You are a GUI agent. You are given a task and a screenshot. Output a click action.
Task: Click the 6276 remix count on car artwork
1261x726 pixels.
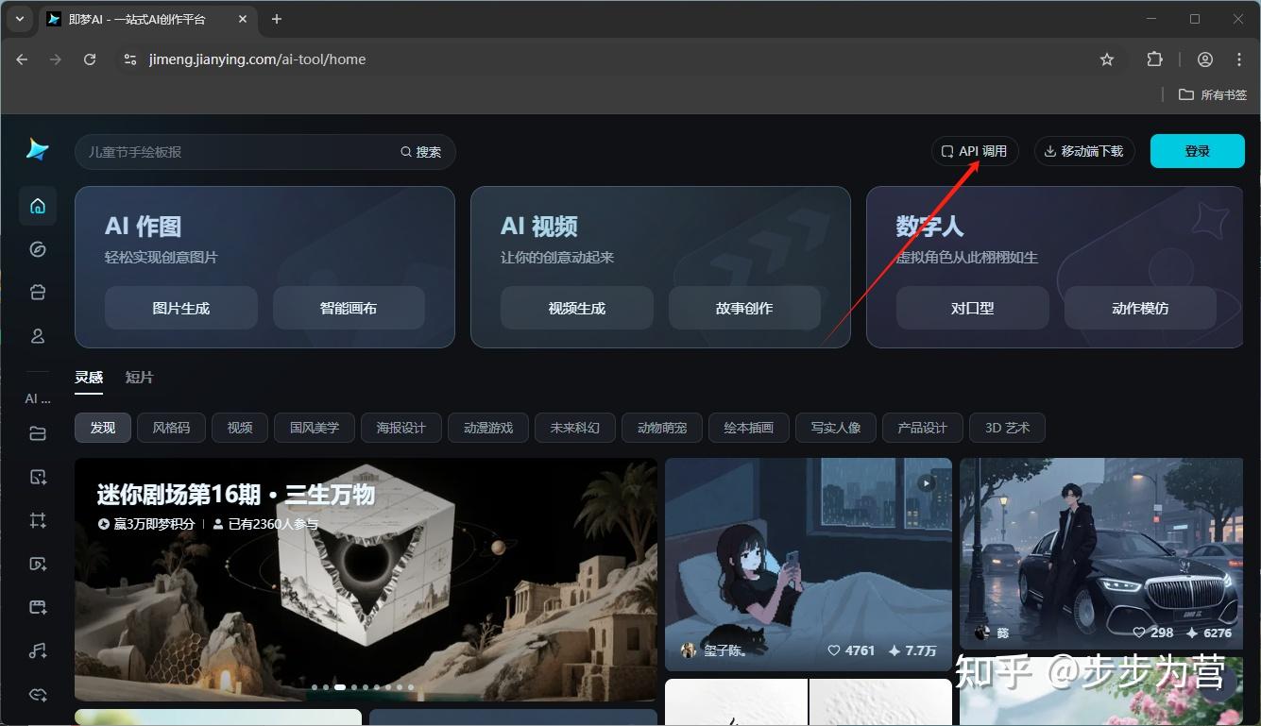(1209, 633)
